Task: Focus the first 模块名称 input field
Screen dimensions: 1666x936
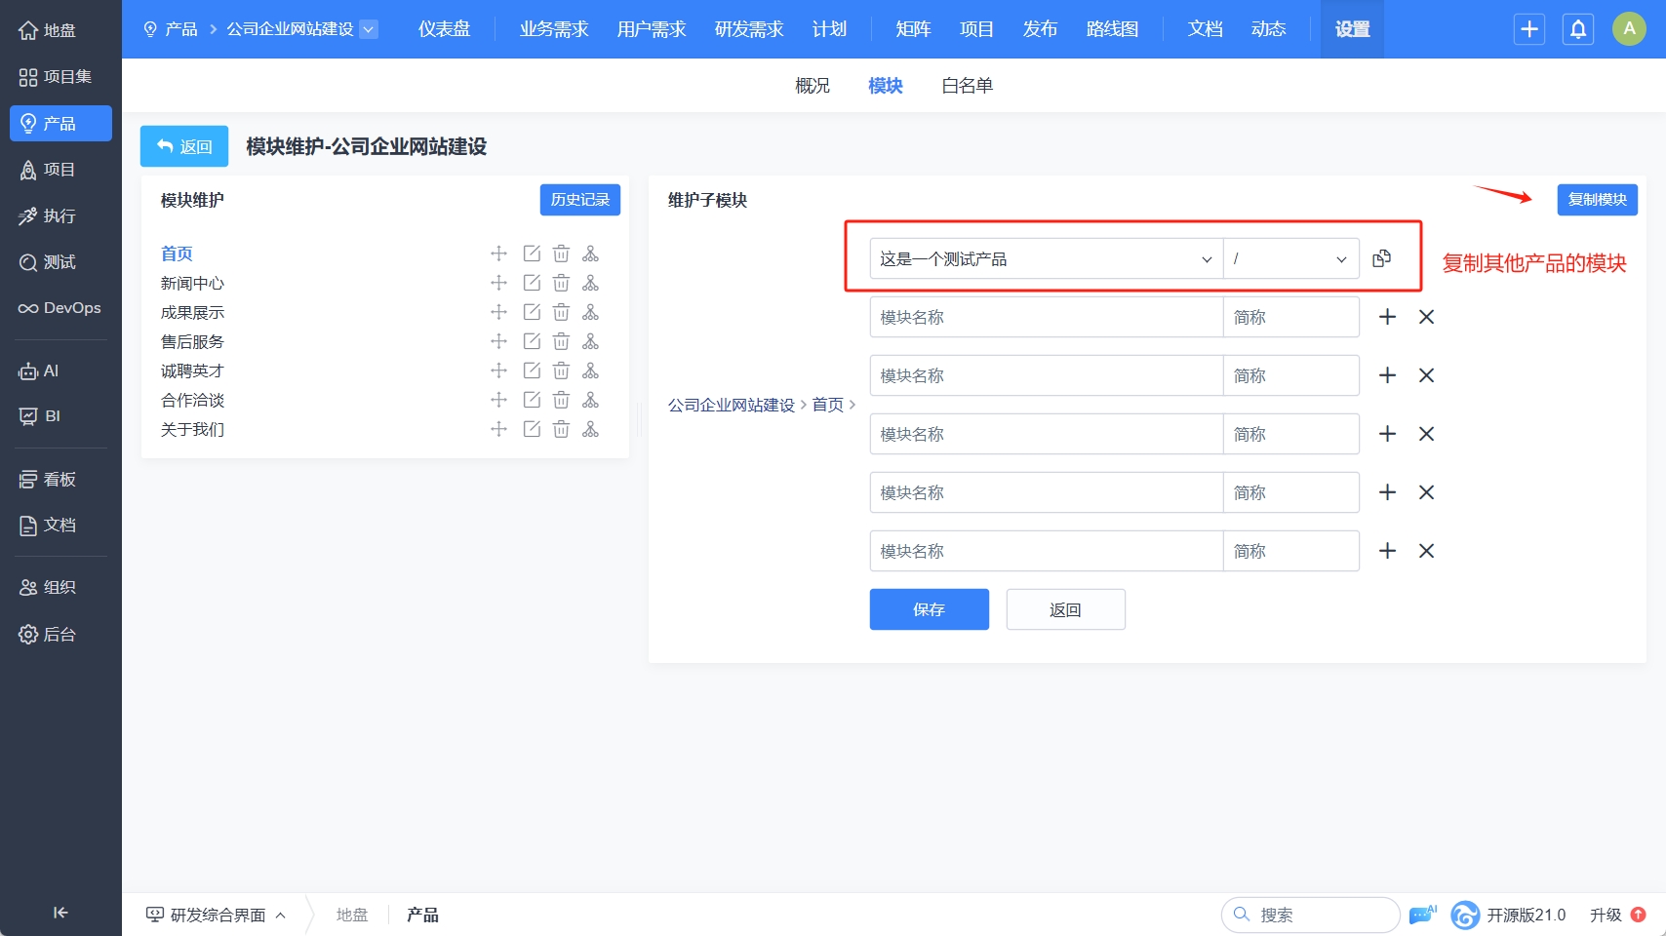Action: [1047, 317]
